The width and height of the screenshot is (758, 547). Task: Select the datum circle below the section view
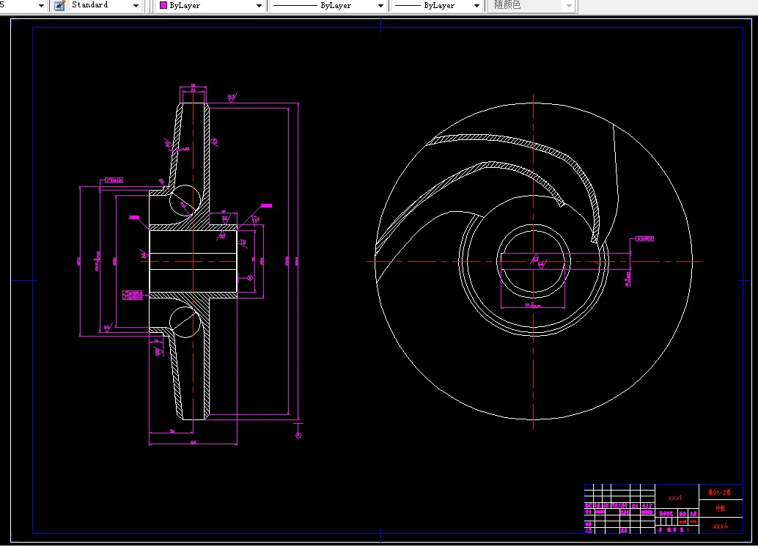click(x=298, y=436)
